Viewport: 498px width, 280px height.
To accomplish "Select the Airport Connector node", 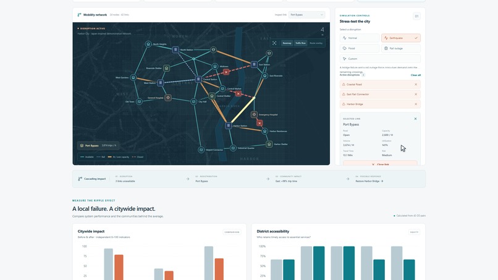I will [x=201, y=150].
